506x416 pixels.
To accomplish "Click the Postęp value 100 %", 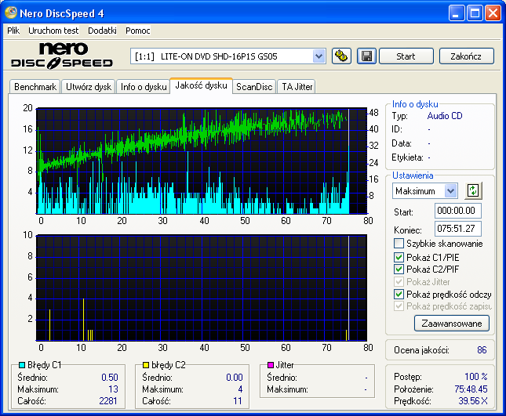I will tap(476, 376).
